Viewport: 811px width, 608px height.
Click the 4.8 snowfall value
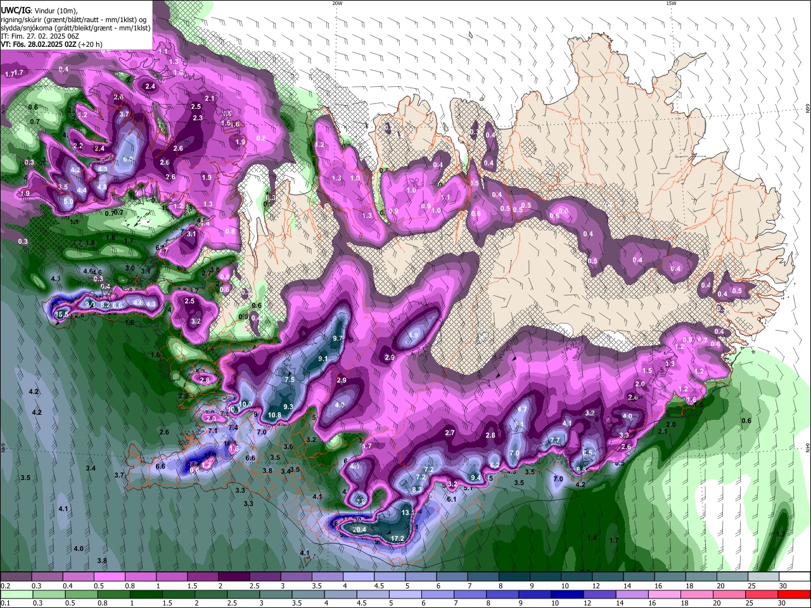[x=102, y=187]
